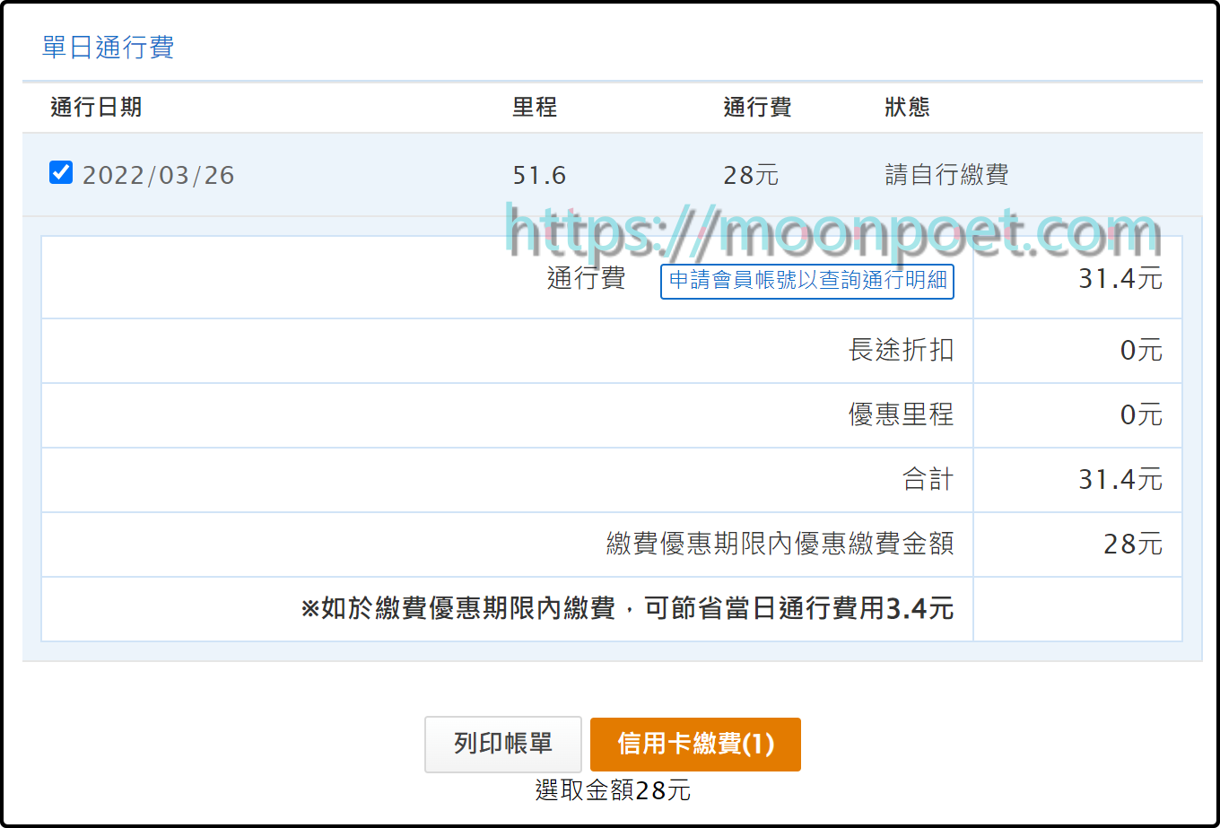Click the 繳費優惠期限內優惠繳費金額 label
This screenshot has width=1220, height=828.
click(x=780, y=544)
